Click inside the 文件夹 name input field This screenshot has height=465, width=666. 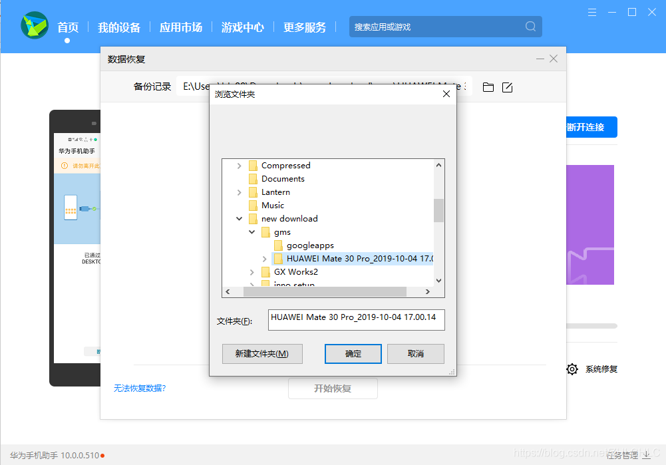[x=356, y=319]
